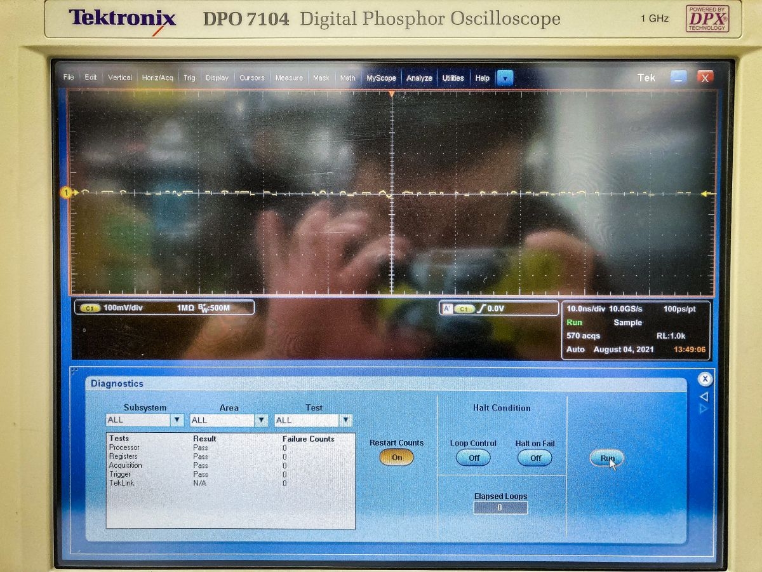The width and height of the screenshot is (762, 572).
Task: Click the 10.0ns/div horizontal scale readout
Action: click(x=585, y=309)
